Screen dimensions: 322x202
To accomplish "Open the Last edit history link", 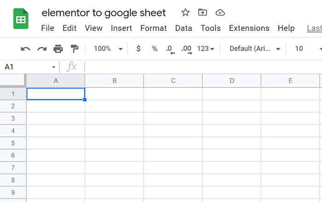I will pyautogui.click(x=314, y=28).
